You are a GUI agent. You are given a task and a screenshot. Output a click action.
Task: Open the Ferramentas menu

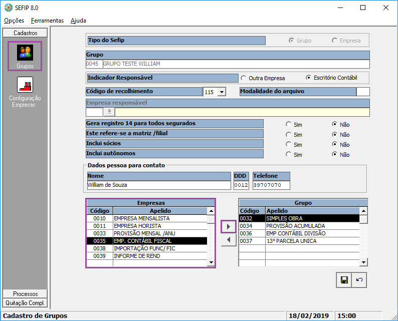(47, 21)
